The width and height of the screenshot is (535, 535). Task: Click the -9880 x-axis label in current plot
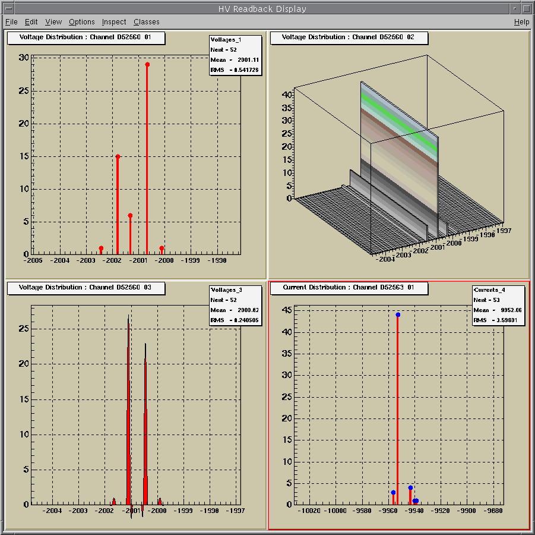tap(493, 511)
